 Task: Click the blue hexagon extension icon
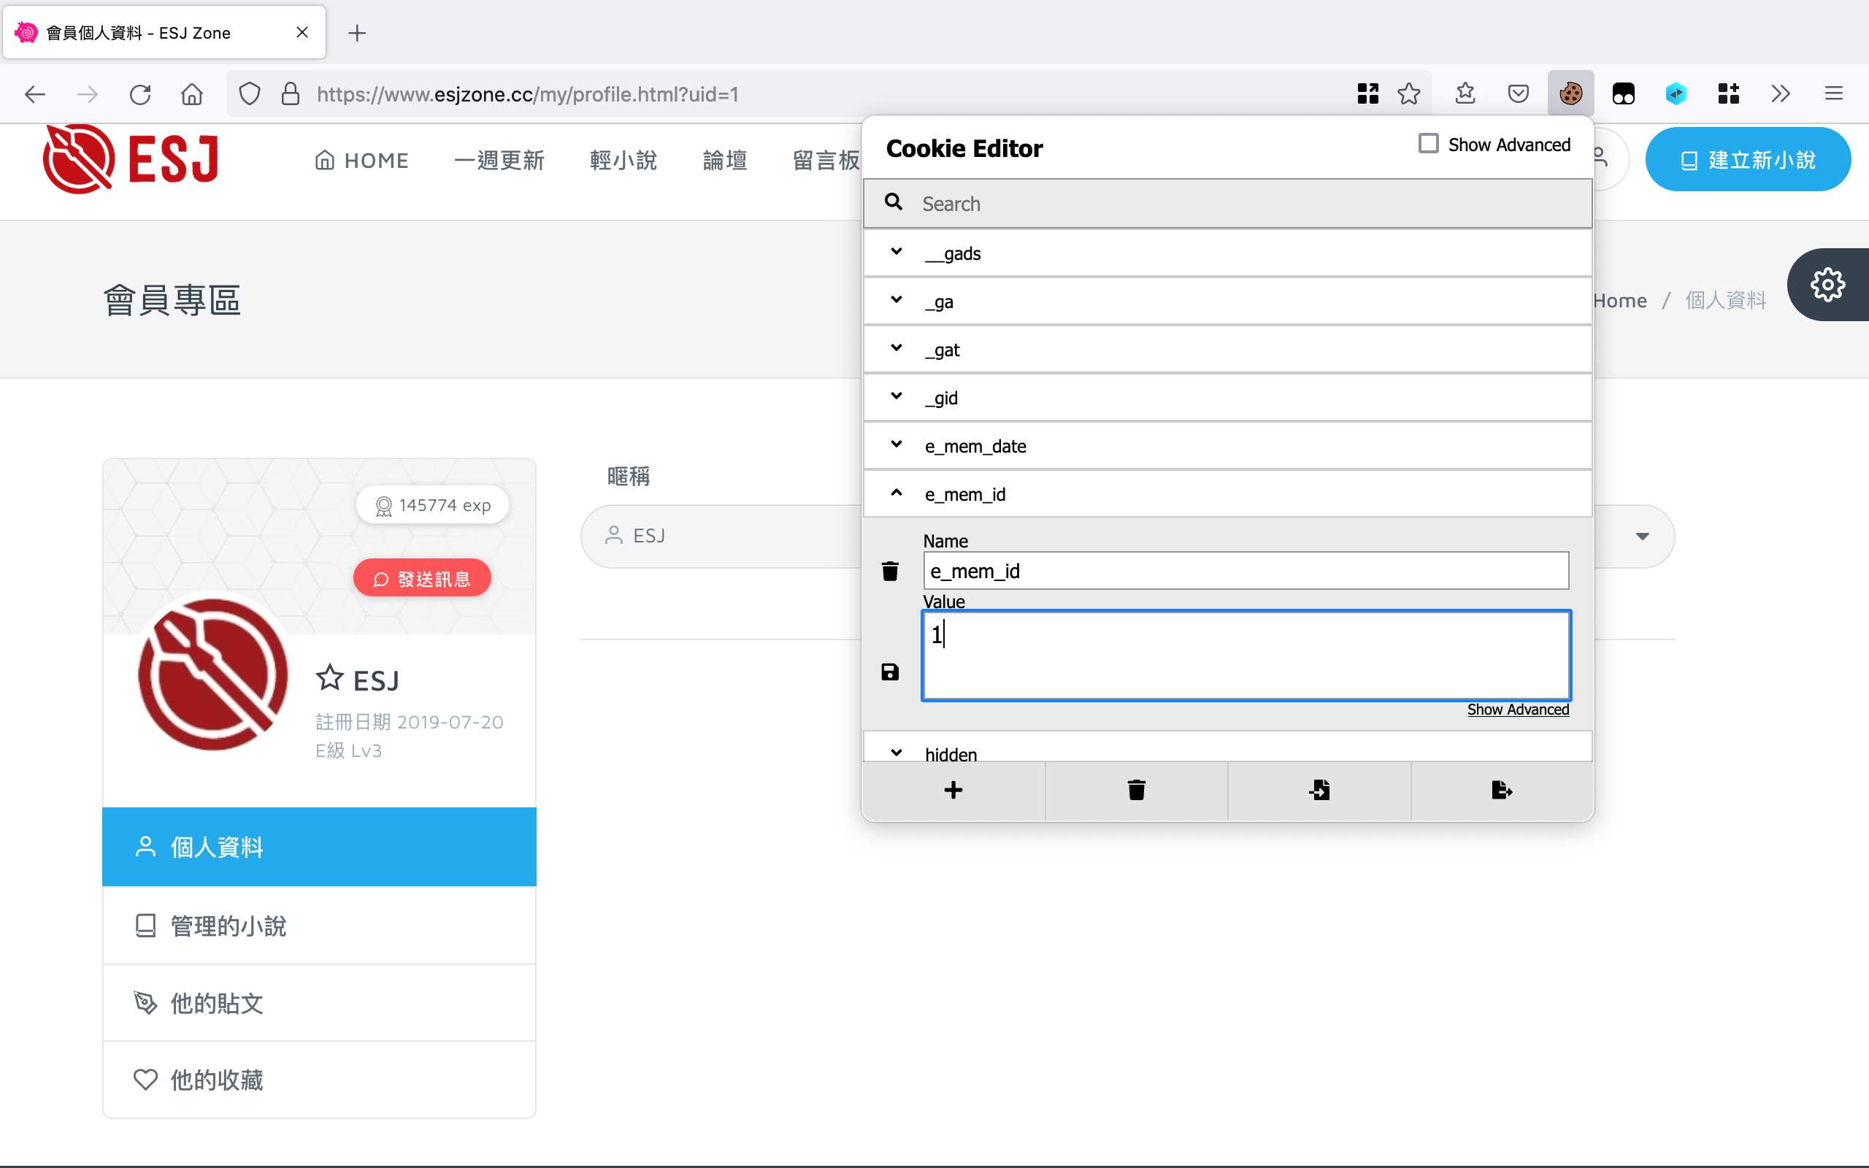pyautogui.click(x=1675, y=94)
